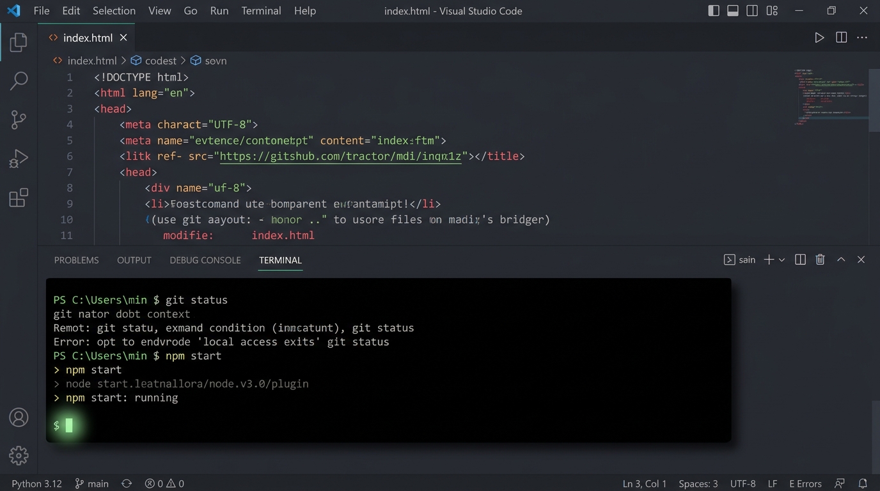
Task: Toggle bottom panel visibility from title bar
Action: point(733,11)
